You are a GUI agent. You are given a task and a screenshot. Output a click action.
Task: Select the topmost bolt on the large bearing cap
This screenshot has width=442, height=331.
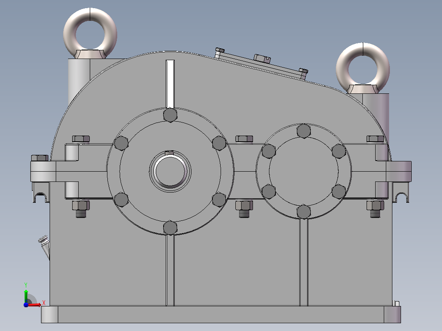pyautogui.click(x=170, y=115)
